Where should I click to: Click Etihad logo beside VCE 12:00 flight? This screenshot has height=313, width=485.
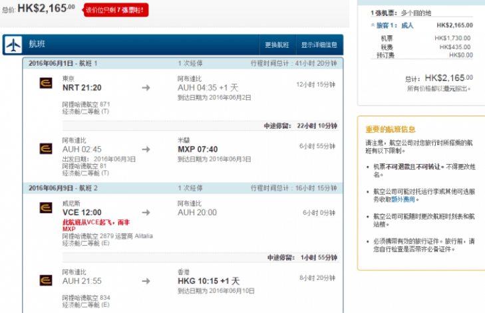pos(46,207)
